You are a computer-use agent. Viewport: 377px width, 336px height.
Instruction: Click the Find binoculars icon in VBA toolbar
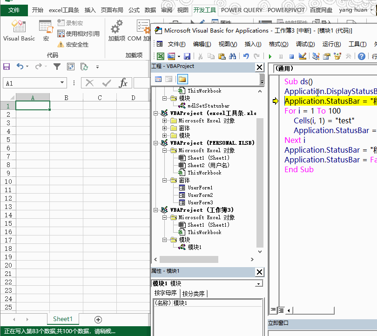232,56
